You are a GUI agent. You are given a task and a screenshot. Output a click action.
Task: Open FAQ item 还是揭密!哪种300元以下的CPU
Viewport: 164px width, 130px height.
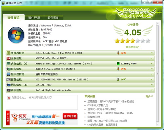click(111, 102)
